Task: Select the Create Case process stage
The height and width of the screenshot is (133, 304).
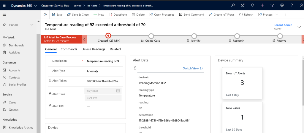Action: point(151,36)
